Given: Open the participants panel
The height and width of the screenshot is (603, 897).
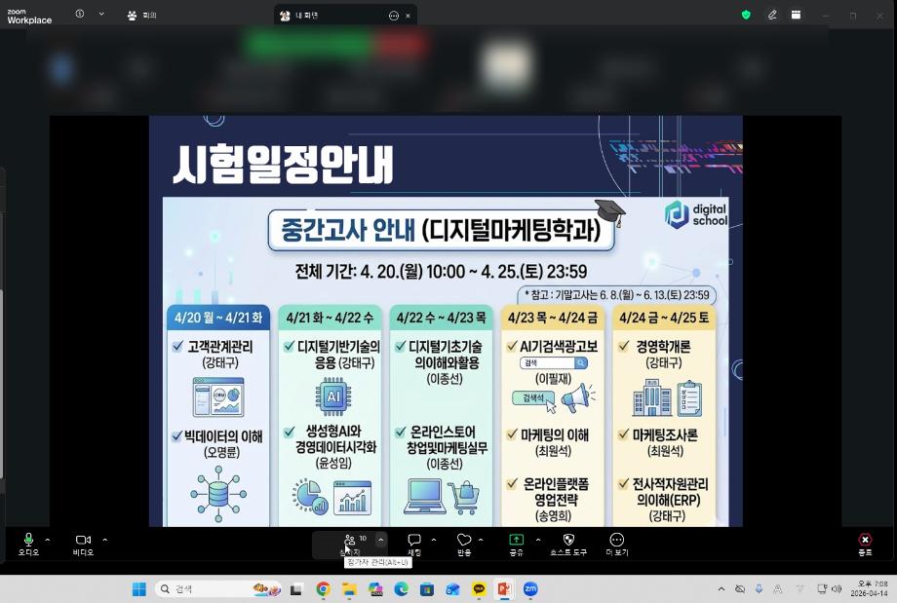Looking at the screenshot, I should 349,543.
